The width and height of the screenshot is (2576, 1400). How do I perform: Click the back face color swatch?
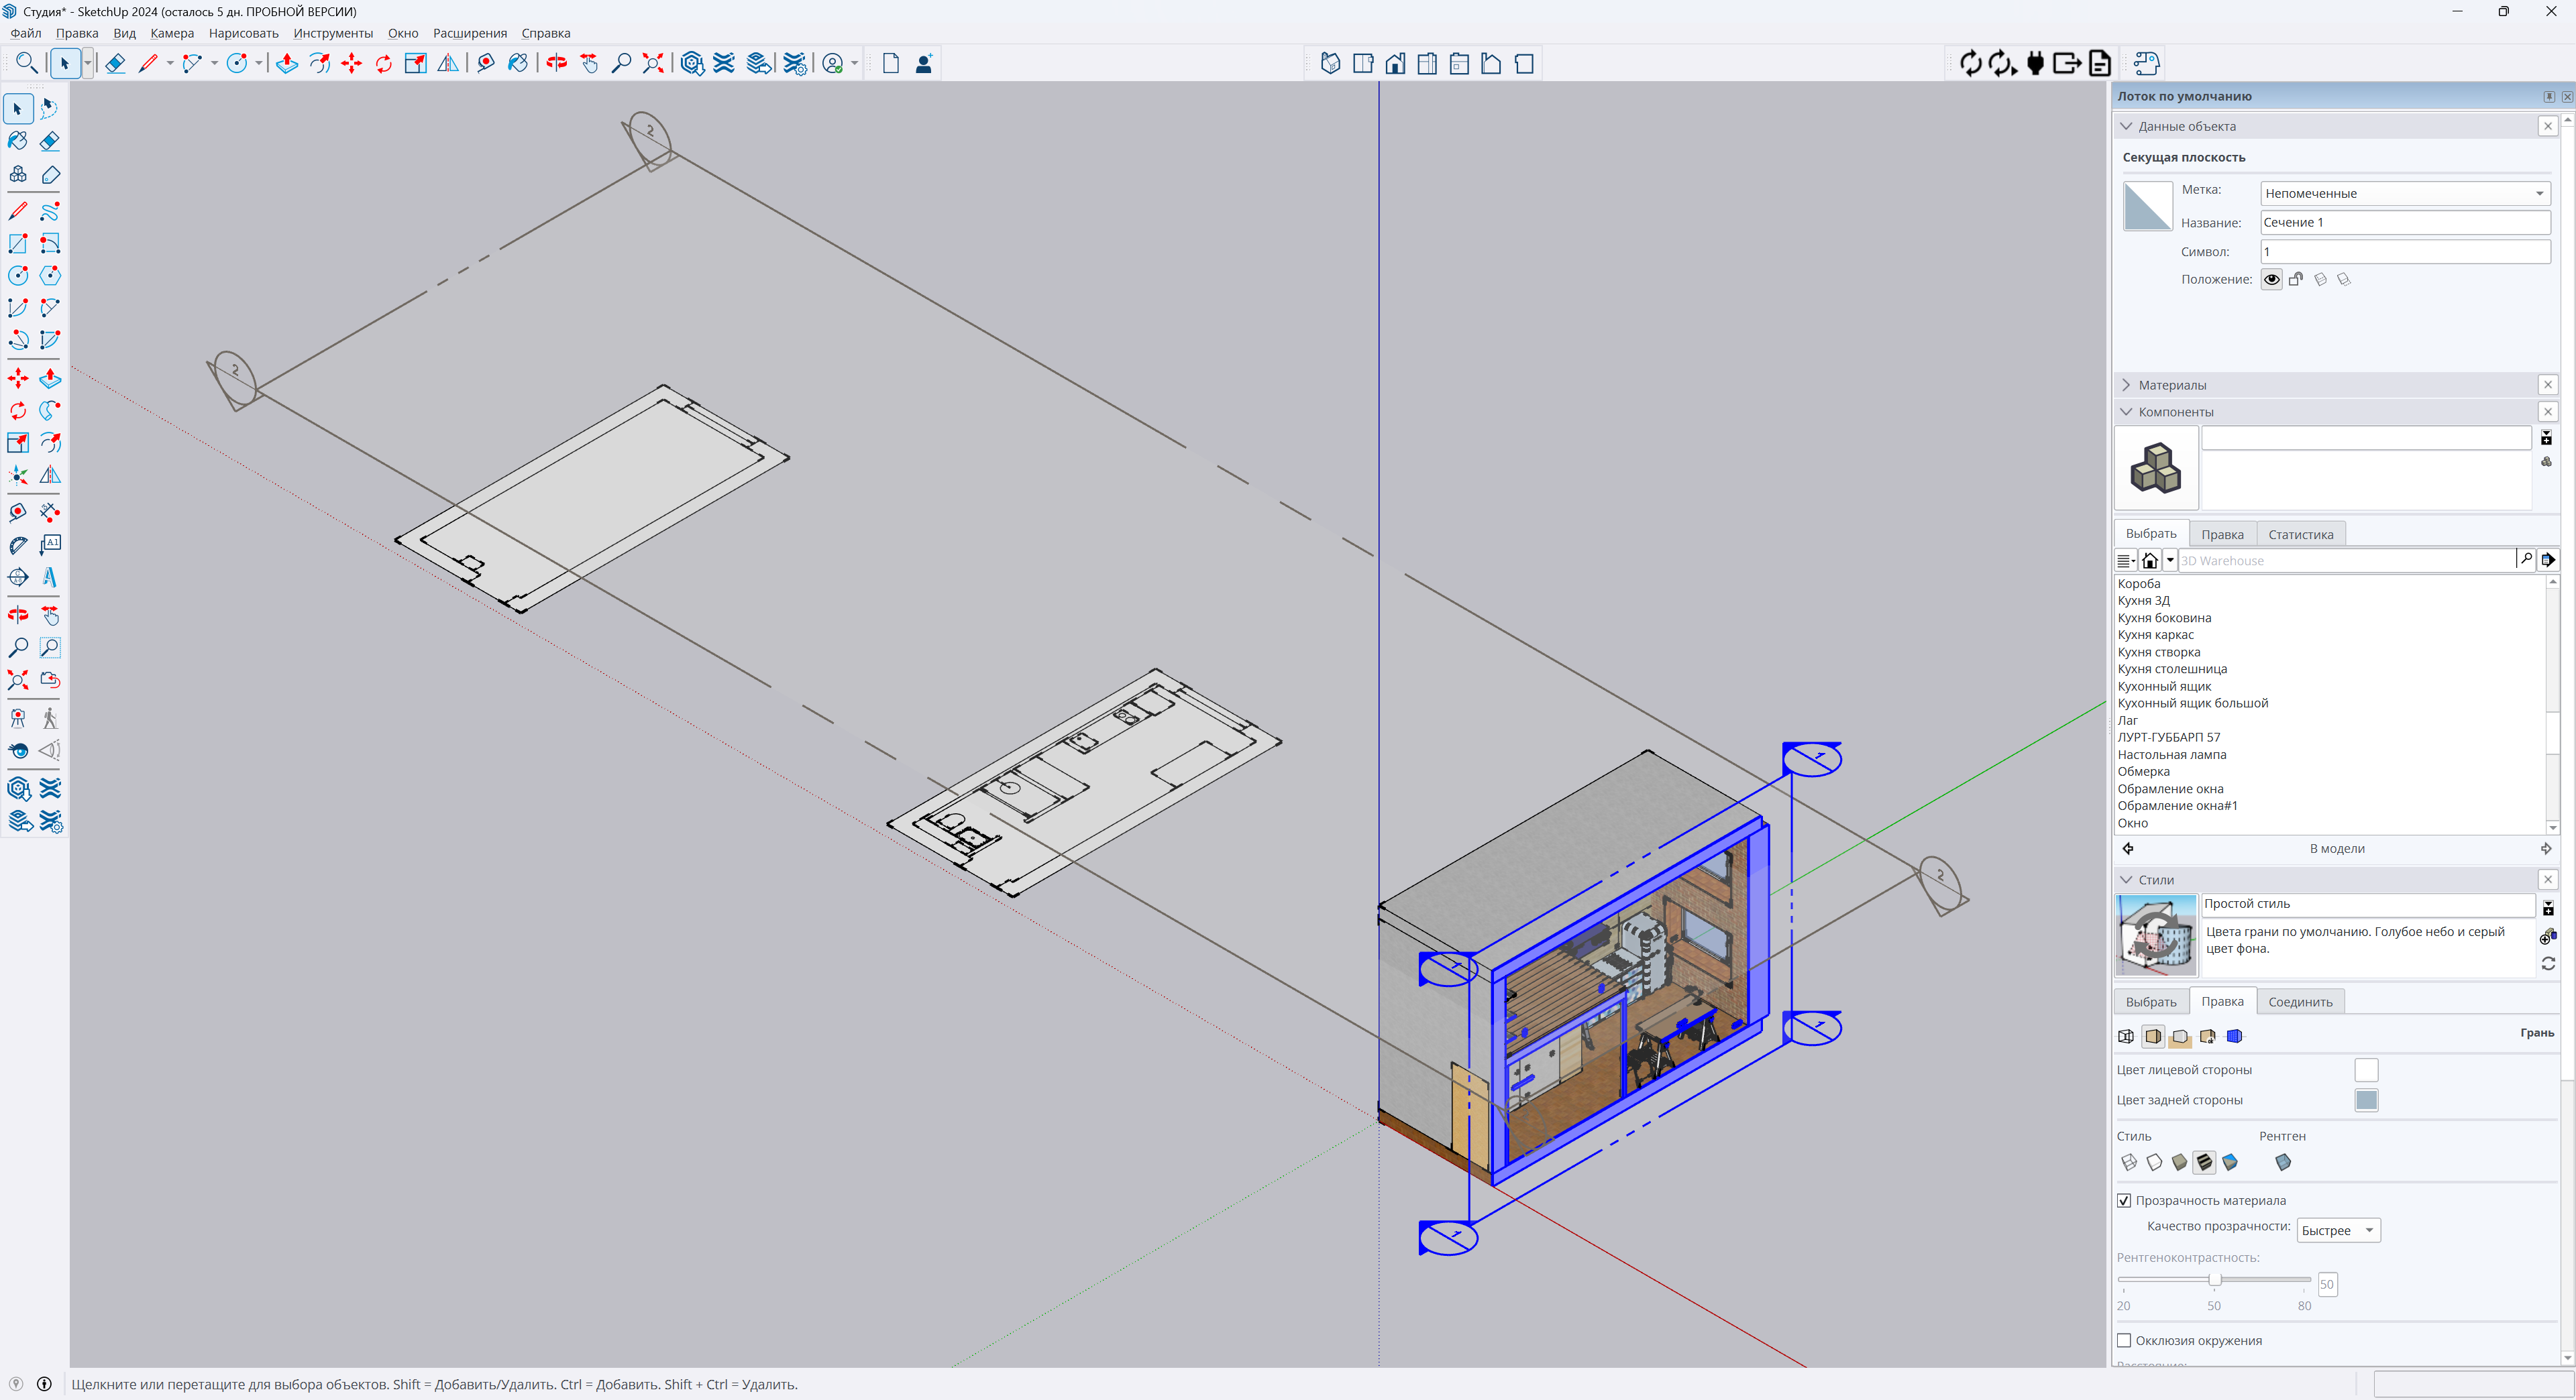[2365, 1100]
